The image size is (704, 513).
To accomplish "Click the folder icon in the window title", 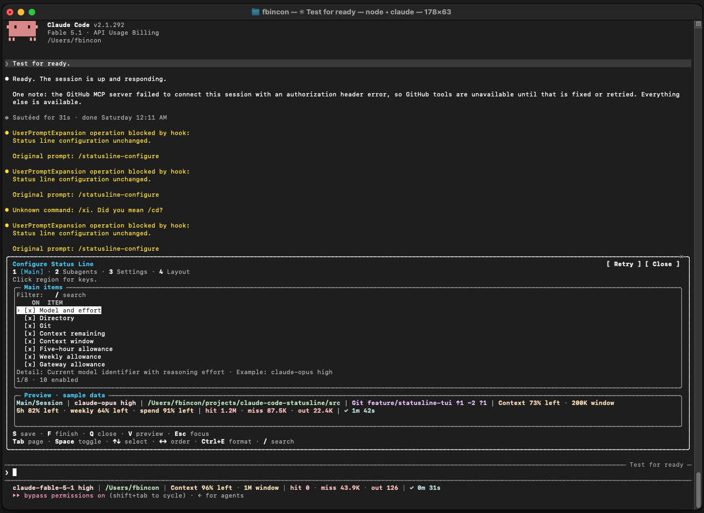I will pos(256,12).
